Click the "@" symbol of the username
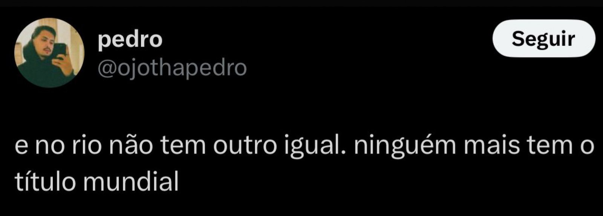This screenshot has height=216, width=603. click(105, 69)
